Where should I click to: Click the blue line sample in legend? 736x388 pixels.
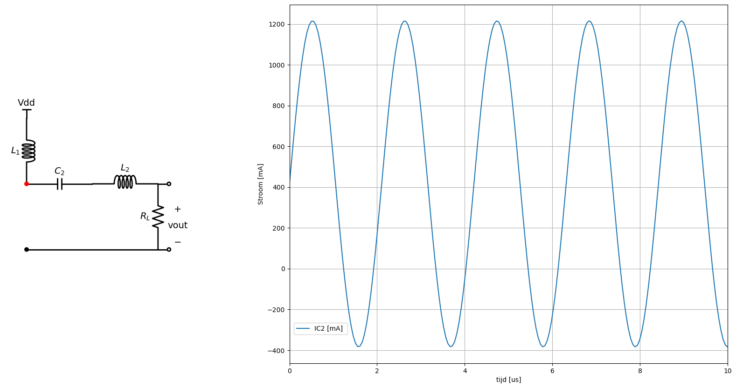click(303, 329)
